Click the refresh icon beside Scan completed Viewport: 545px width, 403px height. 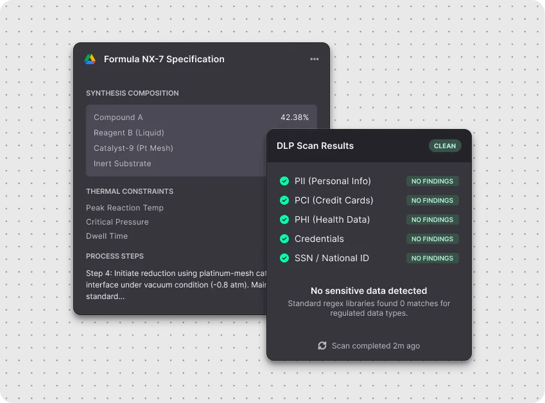tap(322, 346)
